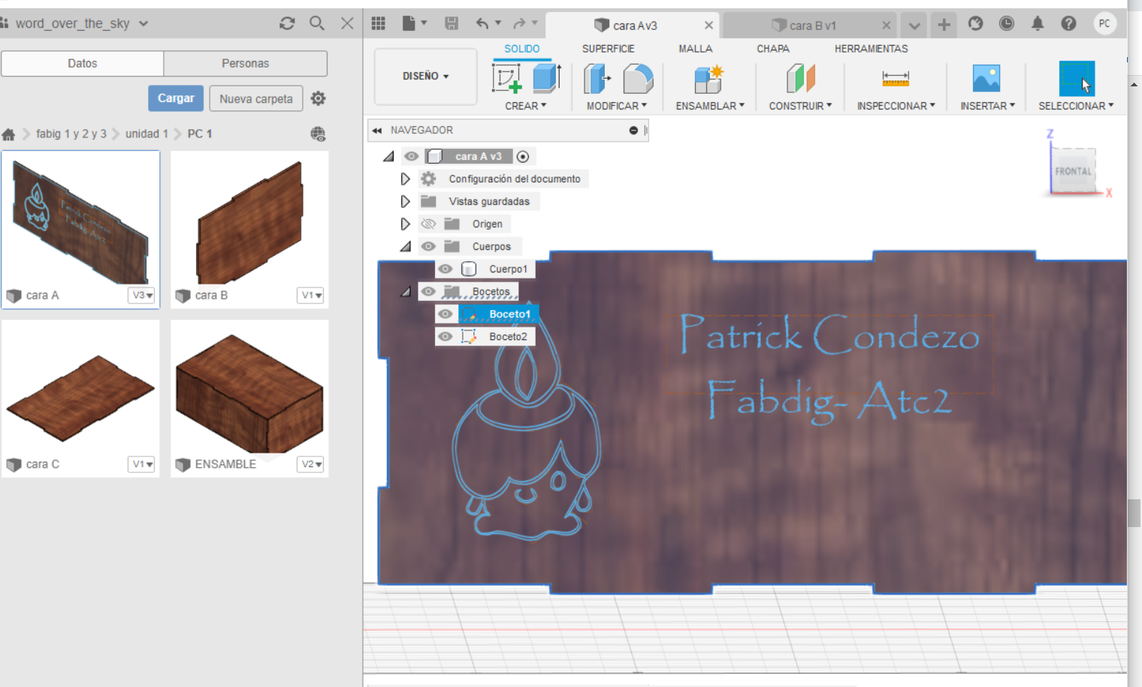This screenshot has width=1142, height=687.
Task: Open cara C version V1 dropdown
Action: click(x=142, y=464)
